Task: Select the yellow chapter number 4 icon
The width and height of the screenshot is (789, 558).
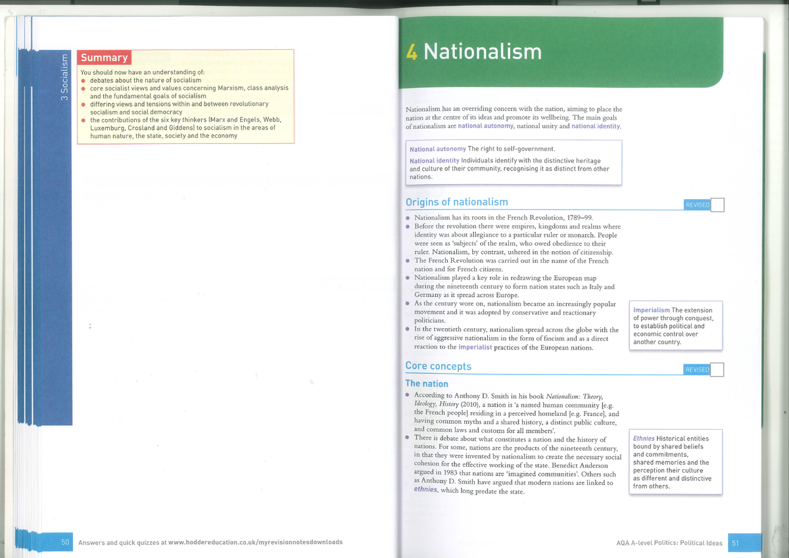Action: [412, 51]
